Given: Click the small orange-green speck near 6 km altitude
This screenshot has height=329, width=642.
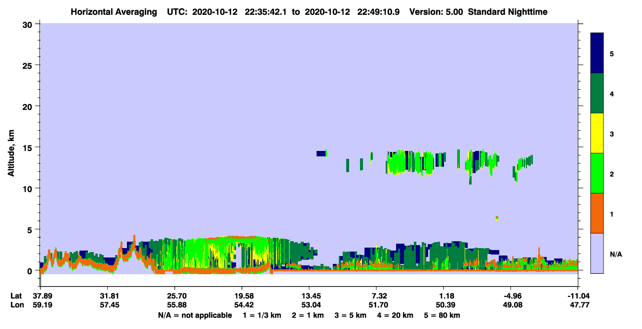Looking at the screenshot, I should [x=496, y=218].
